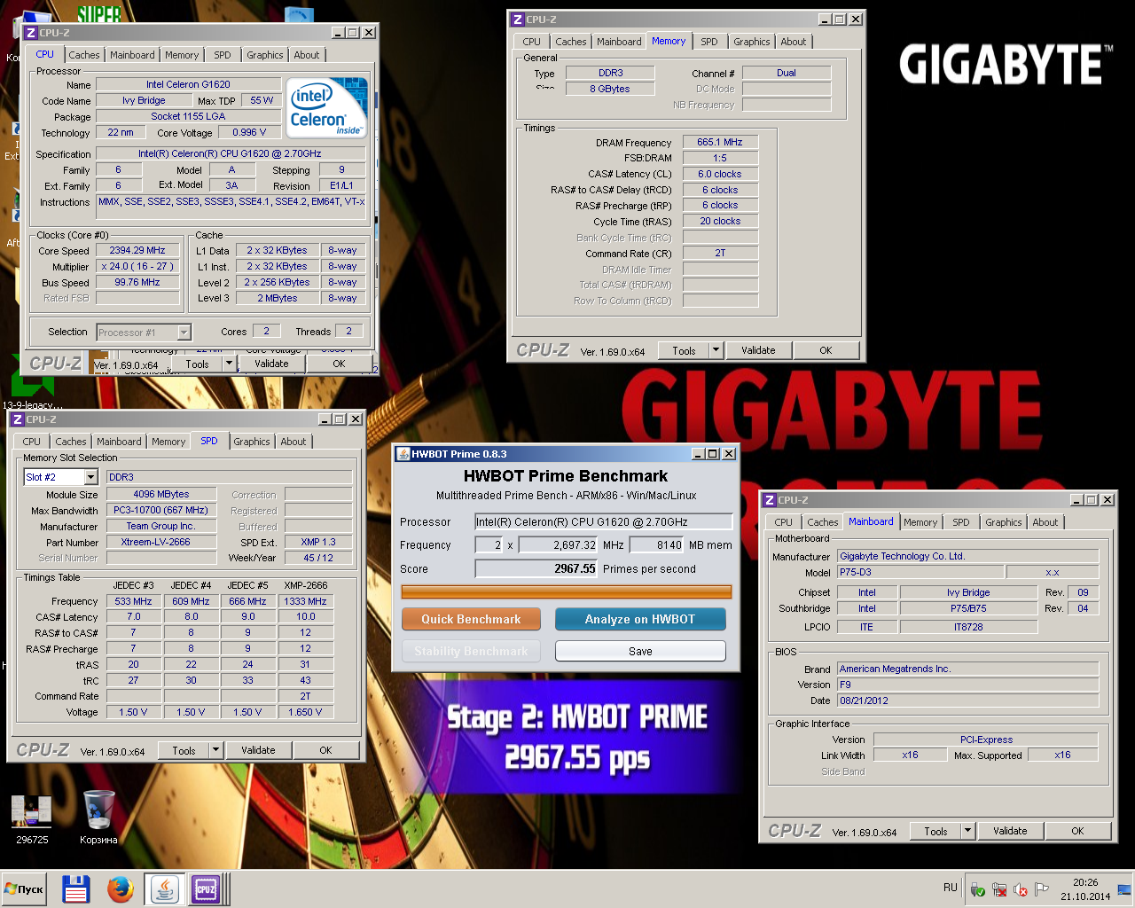Click the XMP-2666 voltage 1.650 V cell
The image size is (1135, 908).
305,712
